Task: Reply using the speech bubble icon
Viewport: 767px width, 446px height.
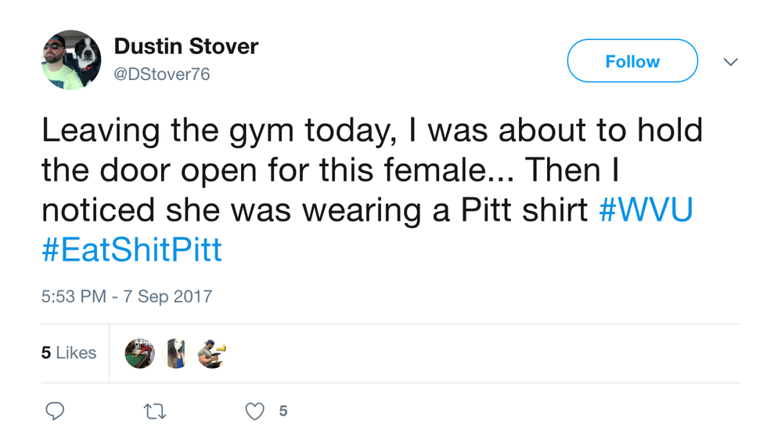Action: pyautogui.click(x=54, y=411)
